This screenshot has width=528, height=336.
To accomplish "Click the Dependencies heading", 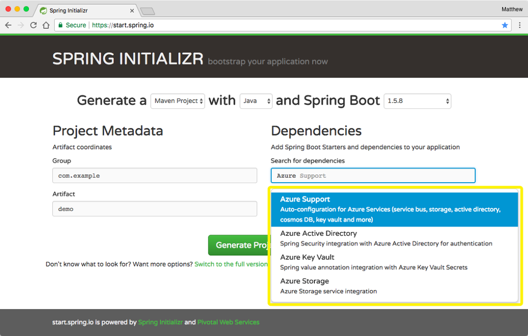I will pos(316,131).
